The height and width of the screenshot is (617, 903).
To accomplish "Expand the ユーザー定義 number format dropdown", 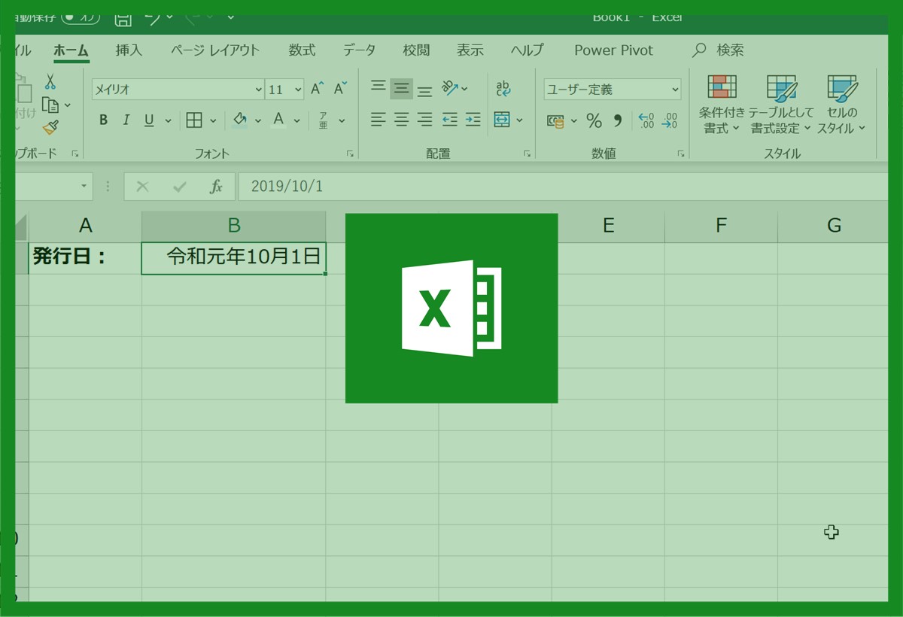I will [x=674, y=90].
